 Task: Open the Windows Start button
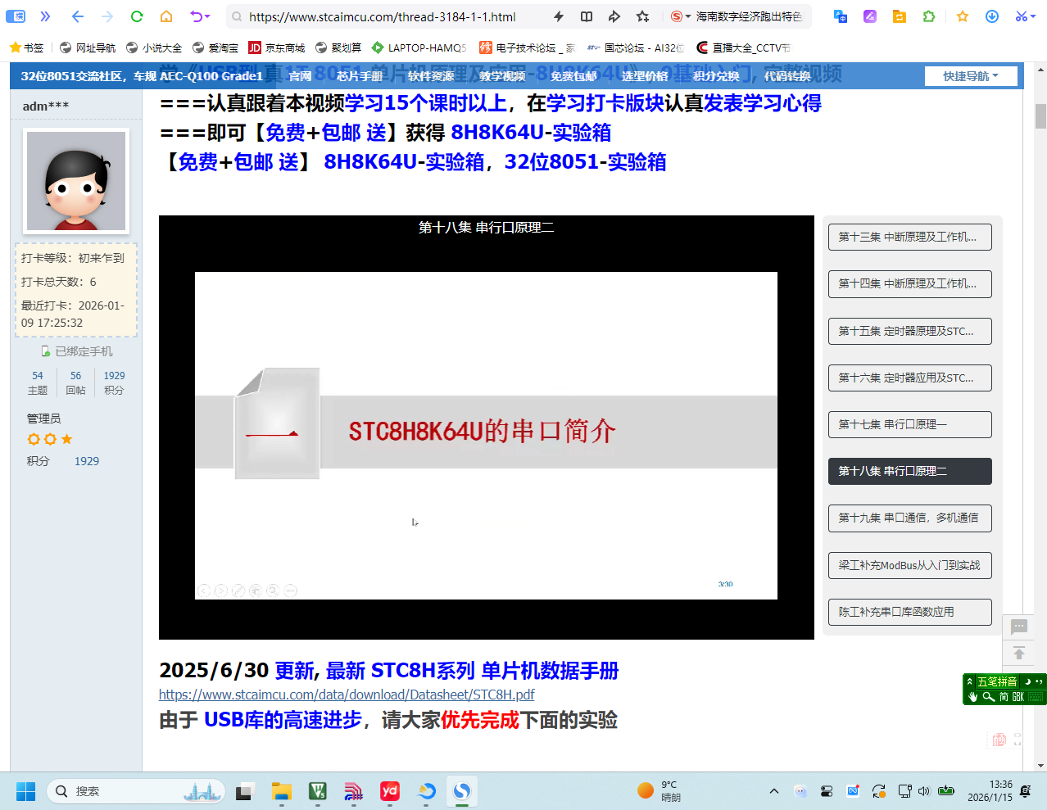coord(25,791)
